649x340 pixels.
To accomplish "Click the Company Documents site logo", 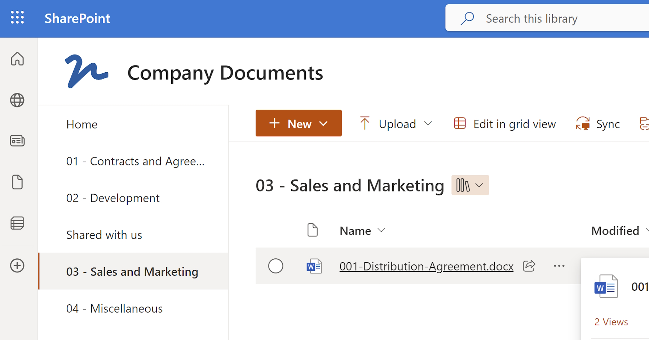I will [87, 72].
